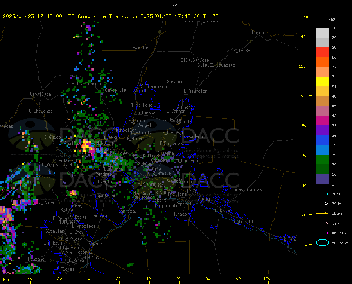Click the magenta eb+bip arrow in legend
This screenshot has height=284, width=352.
[322, 233]
